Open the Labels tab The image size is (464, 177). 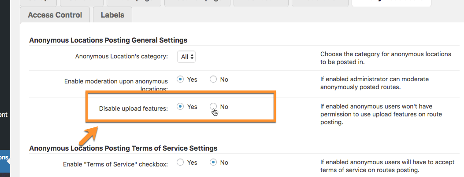point(112,15)
